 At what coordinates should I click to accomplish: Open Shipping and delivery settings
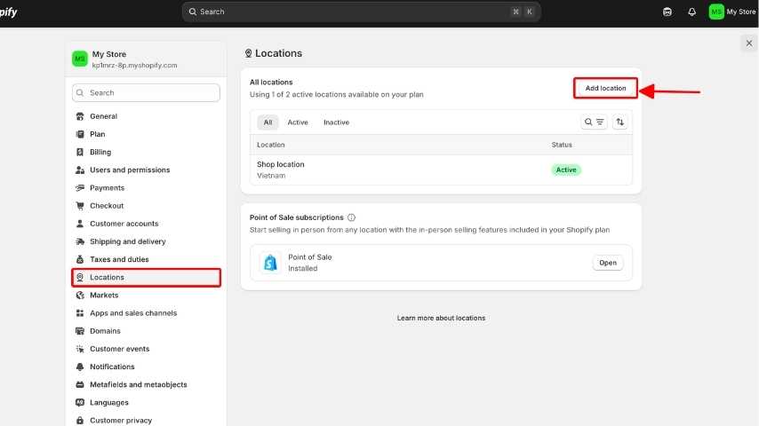point(146,241)
